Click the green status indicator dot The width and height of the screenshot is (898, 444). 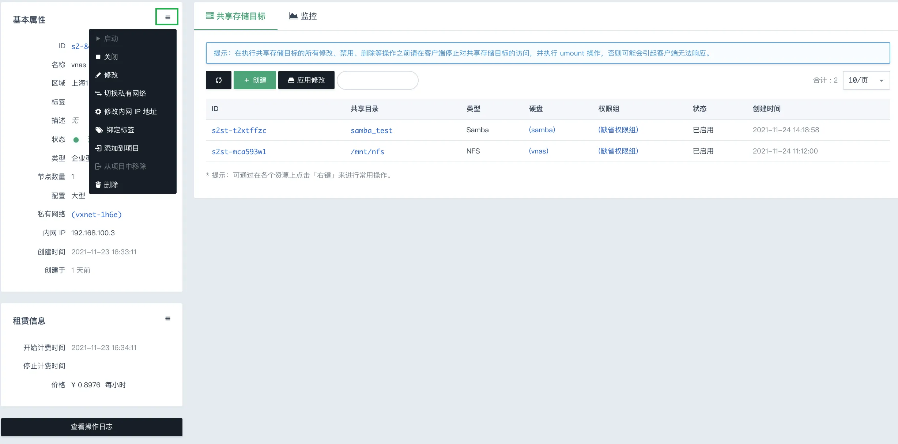tap(76, 140)
